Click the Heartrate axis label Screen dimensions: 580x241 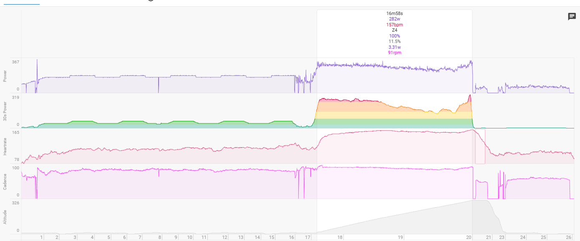click(x=5, y=146)
